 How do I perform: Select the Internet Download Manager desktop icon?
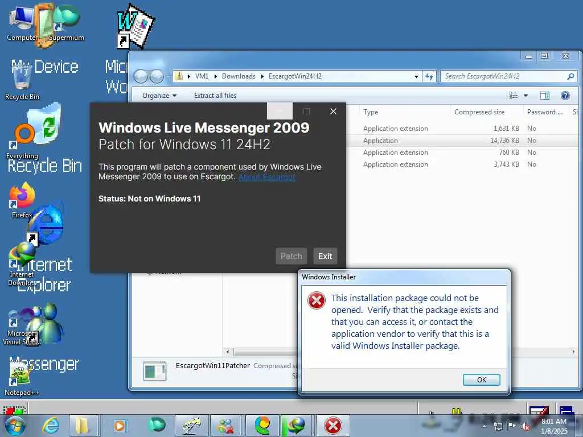[x=22, y=265]
